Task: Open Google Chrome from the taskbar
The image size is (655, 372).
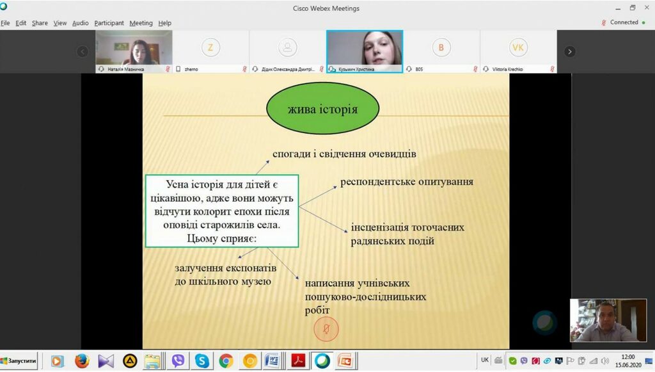Action: pyautogui.click(x=225, y=360)
